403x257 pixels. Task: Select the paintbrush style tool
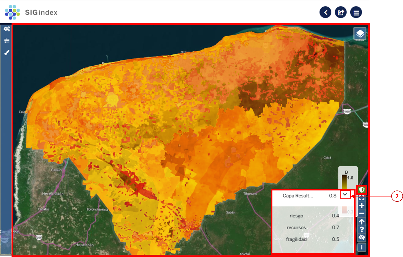click(7, 52)
